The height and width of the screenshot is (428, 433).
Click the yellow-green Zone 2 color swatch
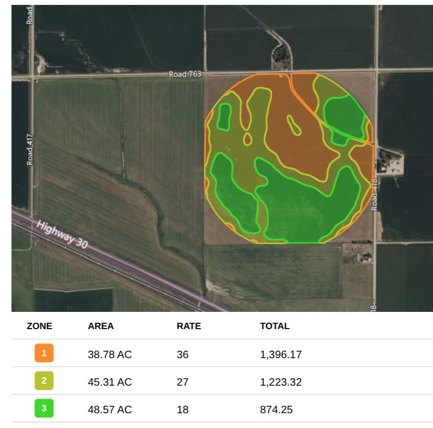(x=44, y=380)
